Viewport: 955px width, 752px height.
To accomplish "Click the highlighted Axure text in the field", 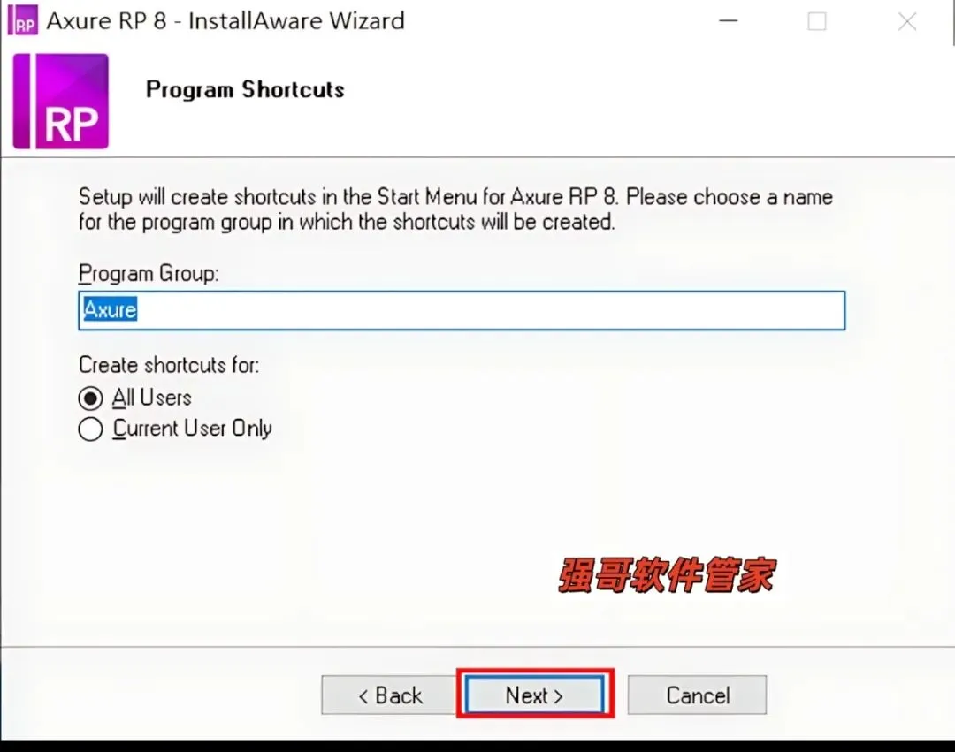I will coord(110,309).
